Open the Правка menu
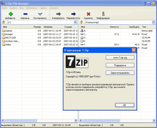The image size is (157, 128). coord(14,8)
